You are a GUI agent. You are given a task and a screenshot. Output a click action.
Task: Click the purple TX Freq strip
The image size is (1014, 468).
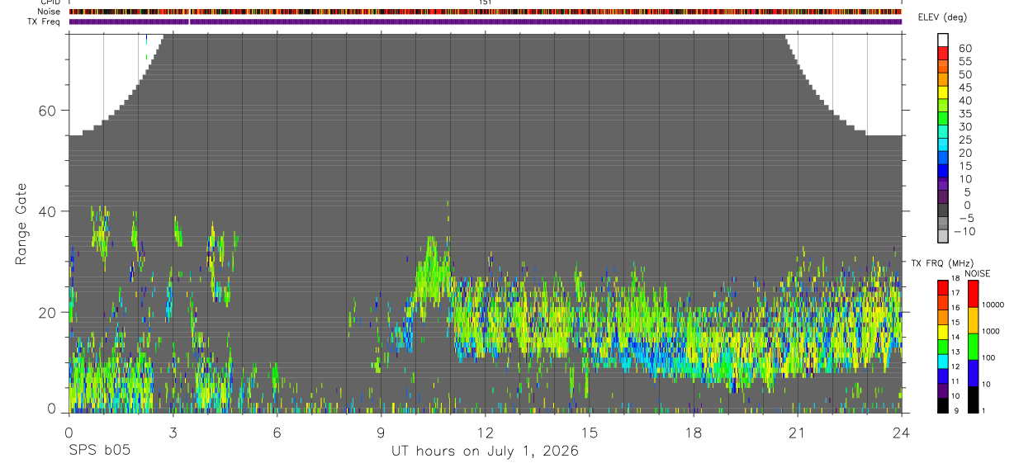pos(486,21)
